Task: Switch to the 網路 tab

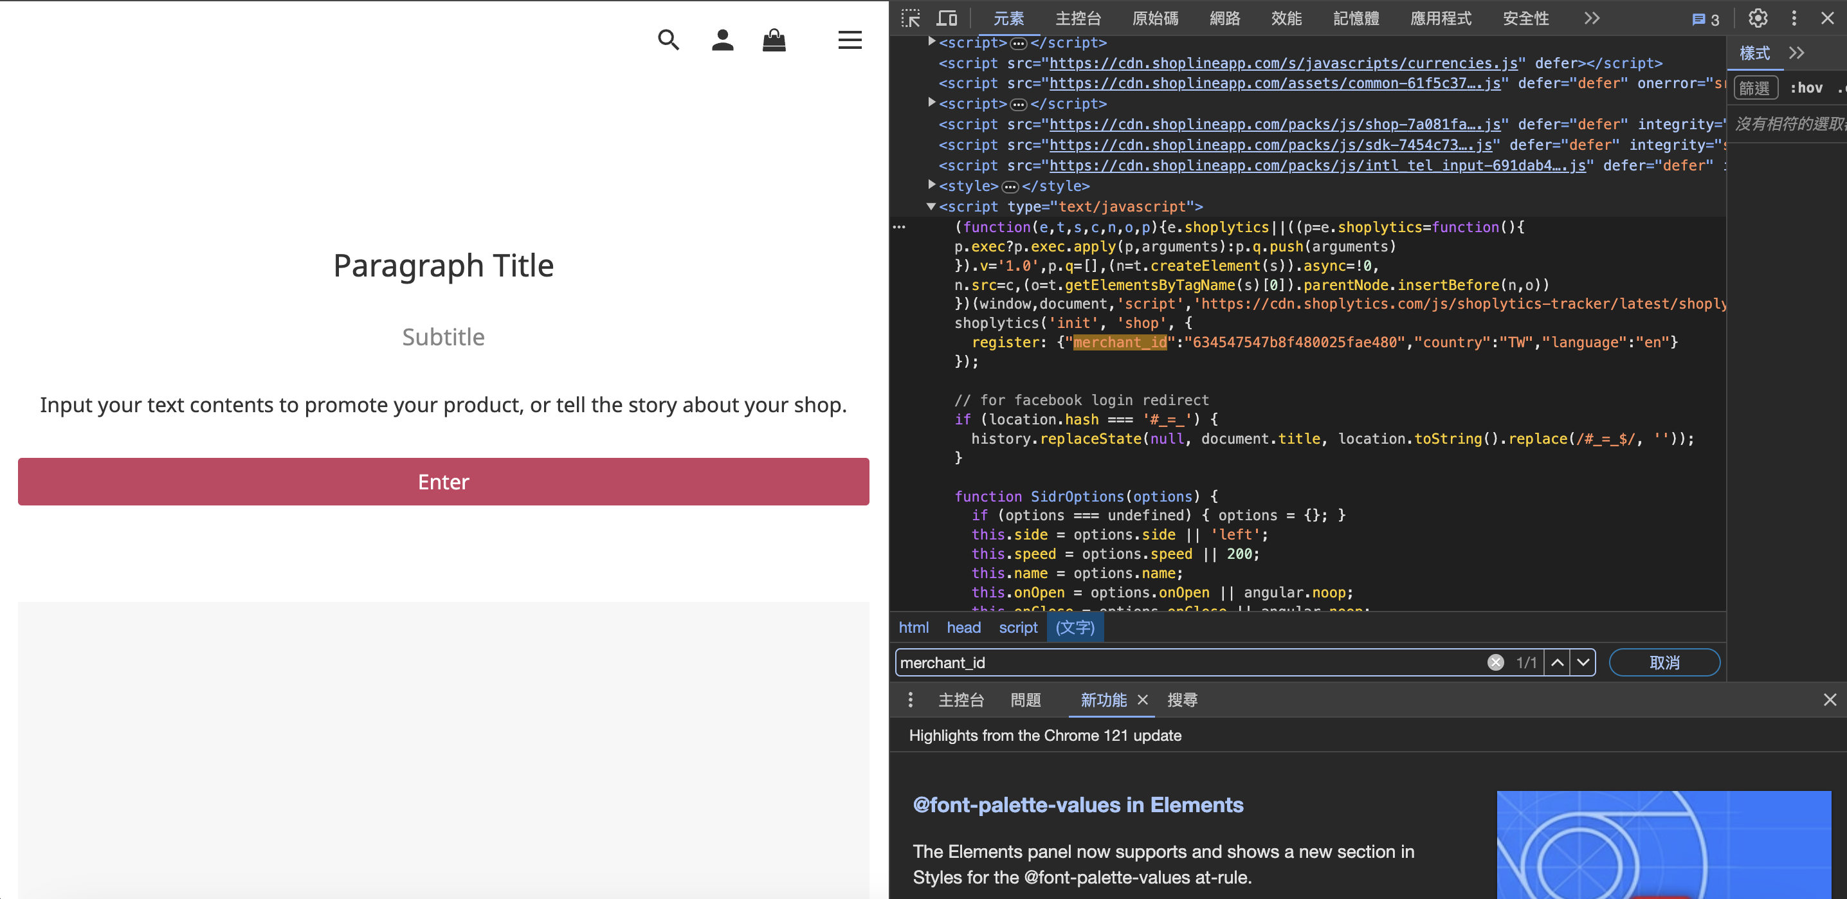Action: click(1224, 19)
